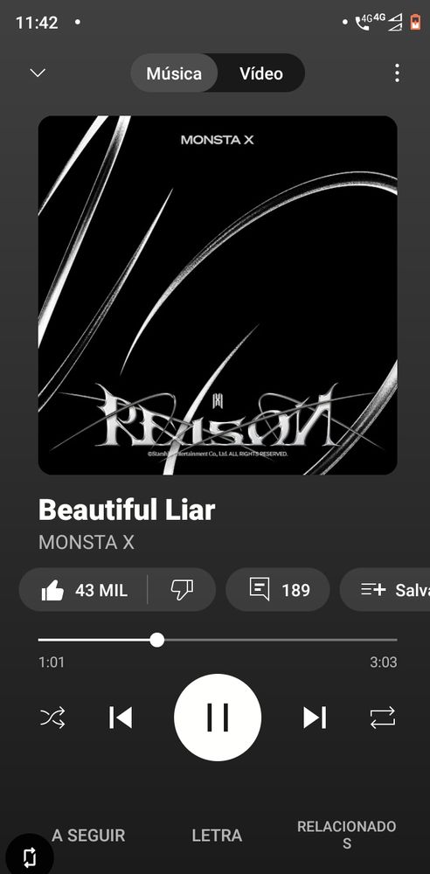Switch to Vídeo mode
Screen dimensions: 430x874
click(x=261, y=73)
